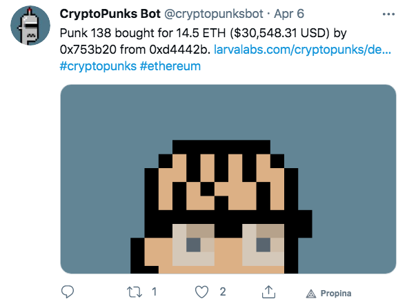The width and height of the screenshot is (407, 308).
Task: Click the Propina tip label
Action: tap(336, 294)
